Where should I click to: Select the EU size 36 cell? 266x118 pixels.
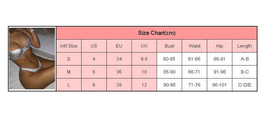[x=119, y=72]
